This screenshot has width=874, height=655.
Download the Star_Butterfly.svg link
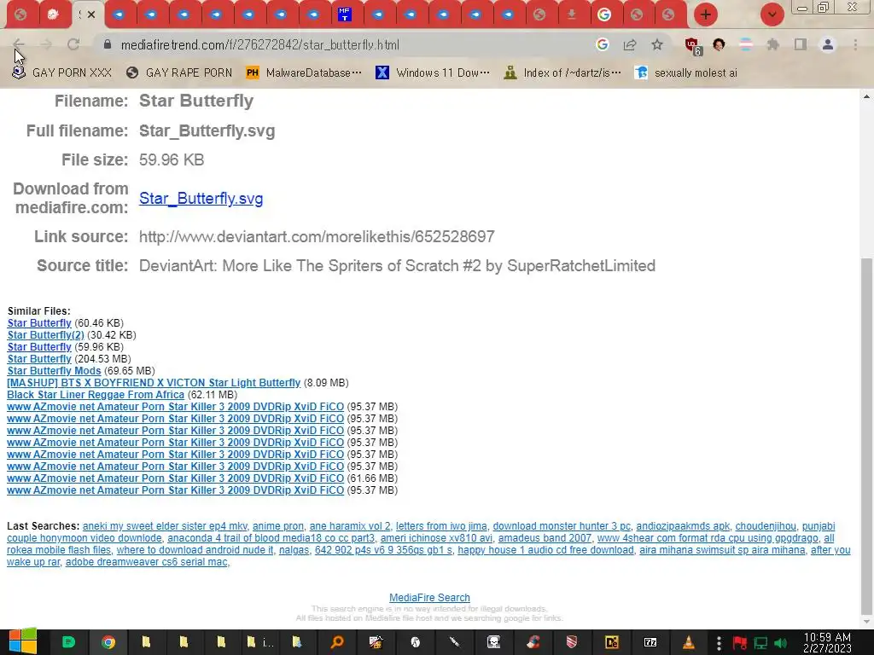tap(201, 198)
